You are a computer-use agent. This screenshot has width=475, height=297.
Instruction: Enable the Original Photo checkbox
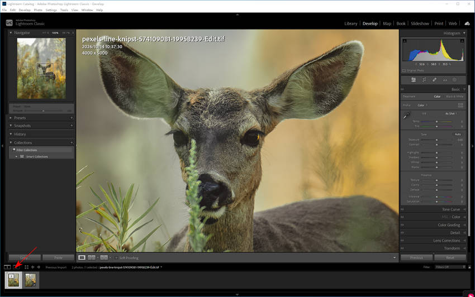[x=404, y=70]
